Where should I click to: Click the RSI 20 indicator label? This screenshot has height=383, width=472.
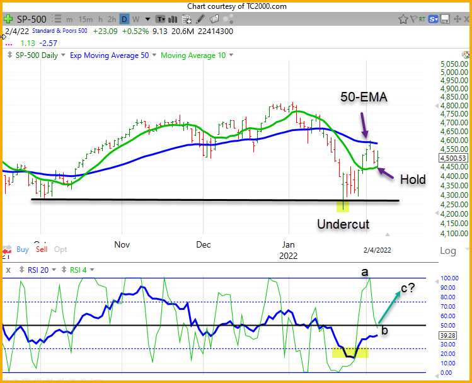38,270
